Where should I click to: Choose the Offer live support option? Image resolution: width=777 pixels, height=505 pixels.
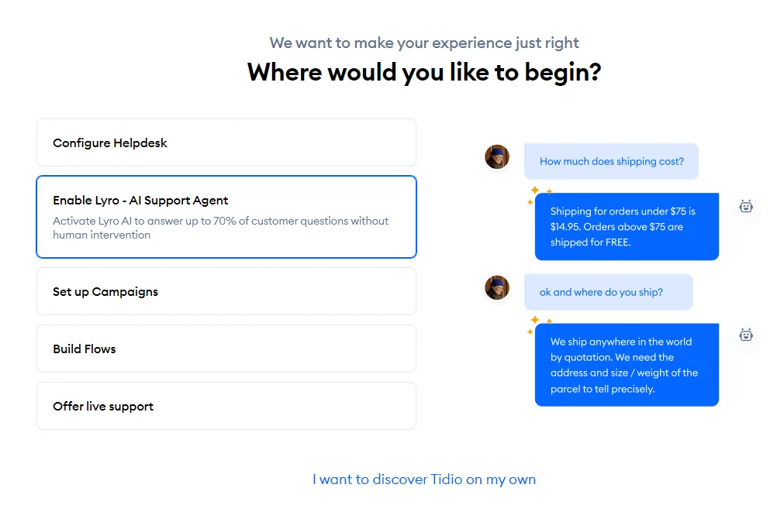click(226, 406)
